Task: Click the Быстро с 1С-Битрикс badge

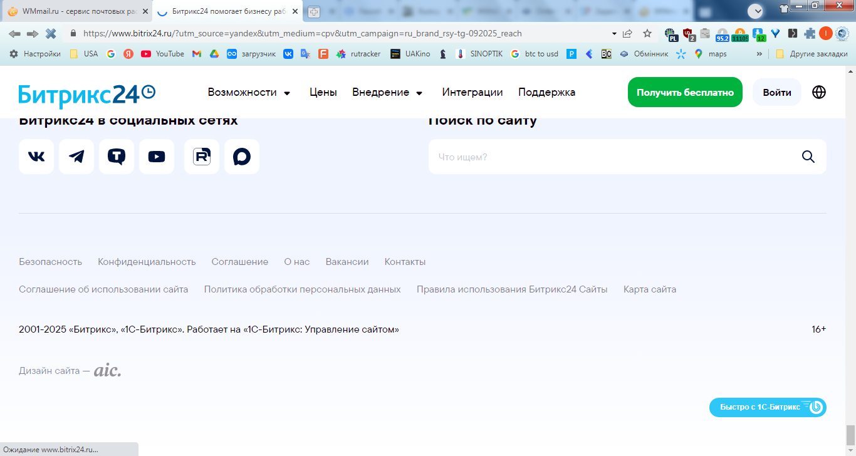Action: point(768,407)
